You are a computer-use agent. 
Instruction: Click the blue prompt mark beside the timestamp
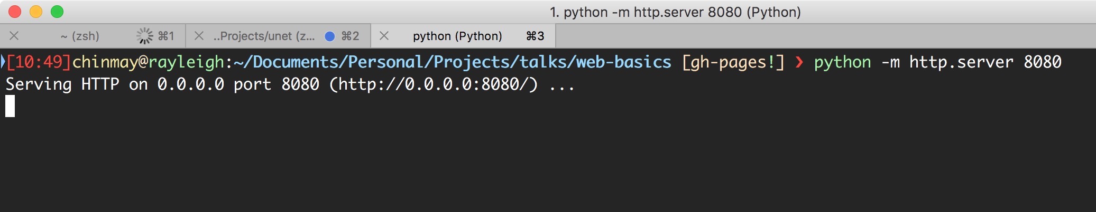(x=3, y=62)
